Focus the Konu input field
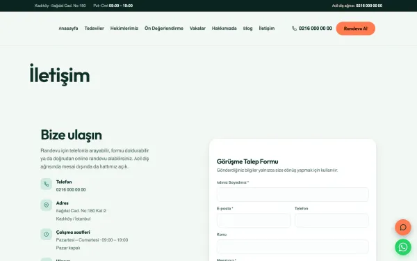This screenshot has height=261, width=417. pyautogui.click(x=293, y=246)
